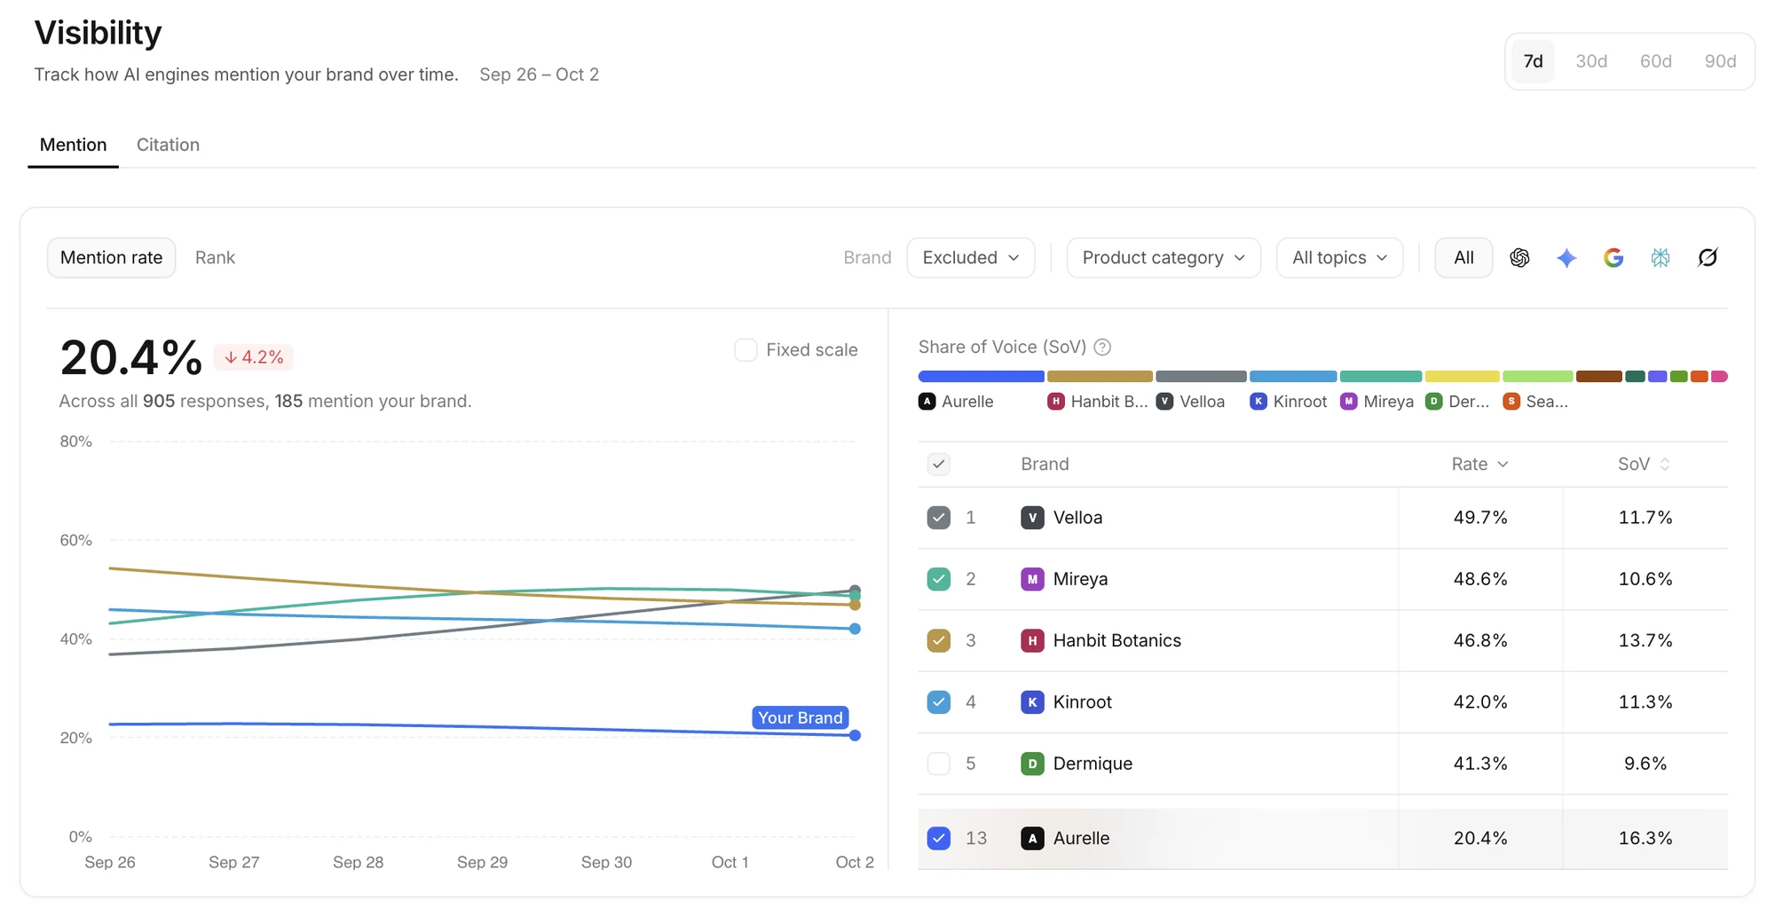Select the 60d time range
The image size is (1775, 908).
click(1656, 61)
